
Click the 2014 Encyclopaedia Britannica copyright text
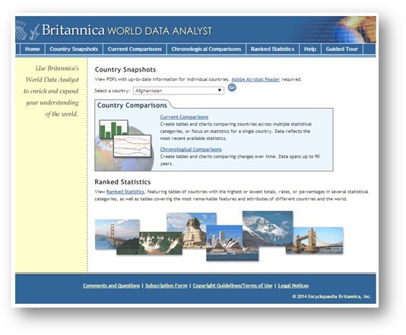pyautogui.click(x=331, y=297)
